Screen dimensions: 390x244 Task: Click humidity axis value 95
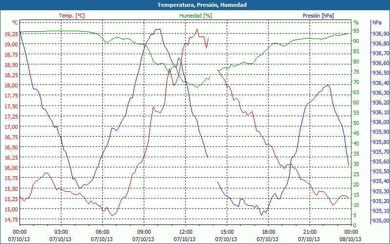[356, 31]
